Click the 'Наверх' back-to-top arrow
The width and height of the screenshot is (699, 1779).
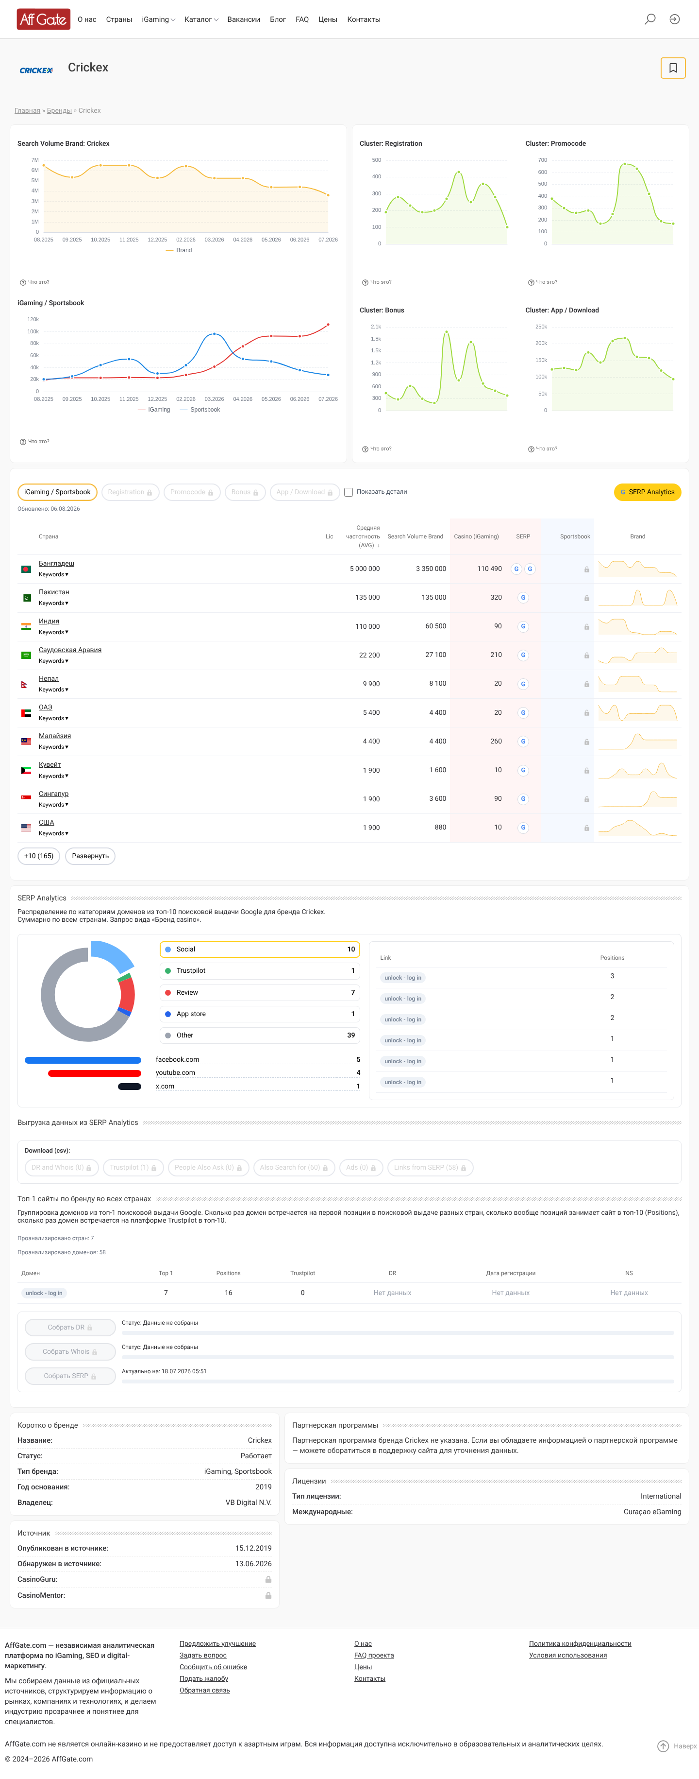pyautogui.click(x=663, y=1746)
